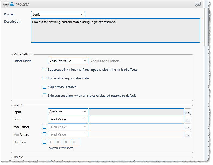Enable the Duration checkbox
Viewport: 213px width, 165px height.
coord(45,142)
